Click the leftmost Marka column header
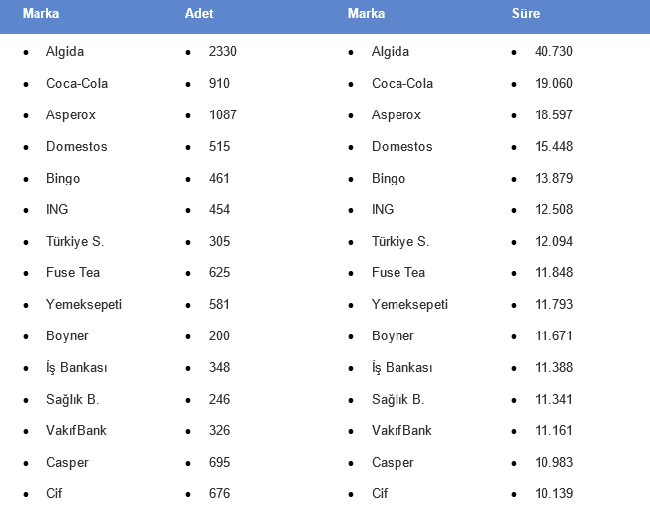The image size is (650, 518). coord(40,13)
